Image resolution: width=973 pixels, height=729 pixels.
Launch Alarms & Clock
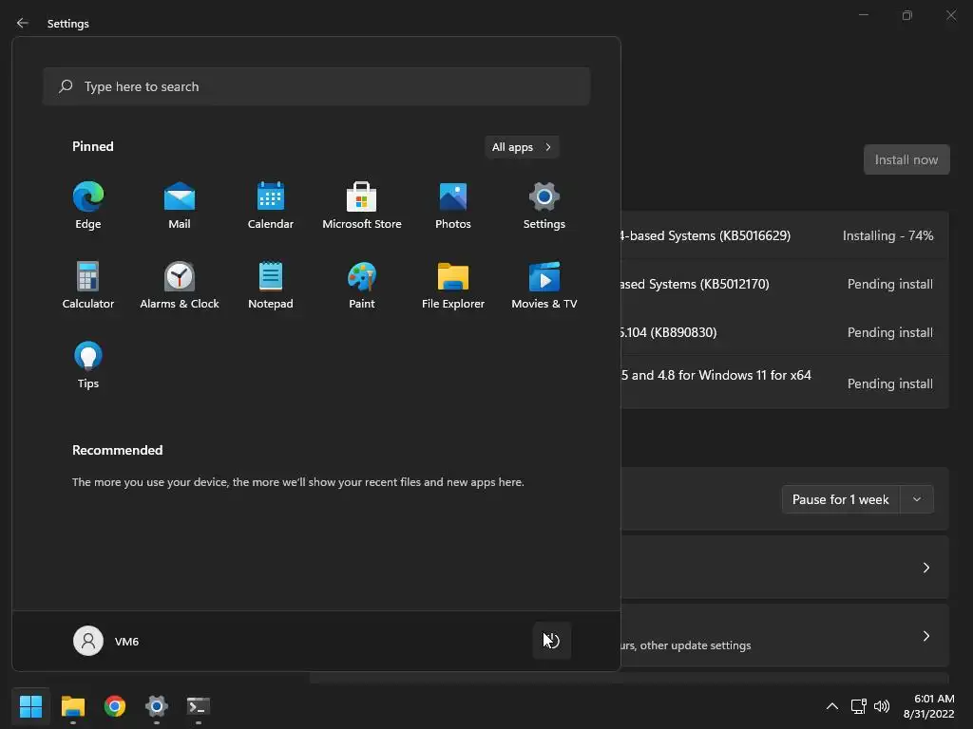(180, 285)
